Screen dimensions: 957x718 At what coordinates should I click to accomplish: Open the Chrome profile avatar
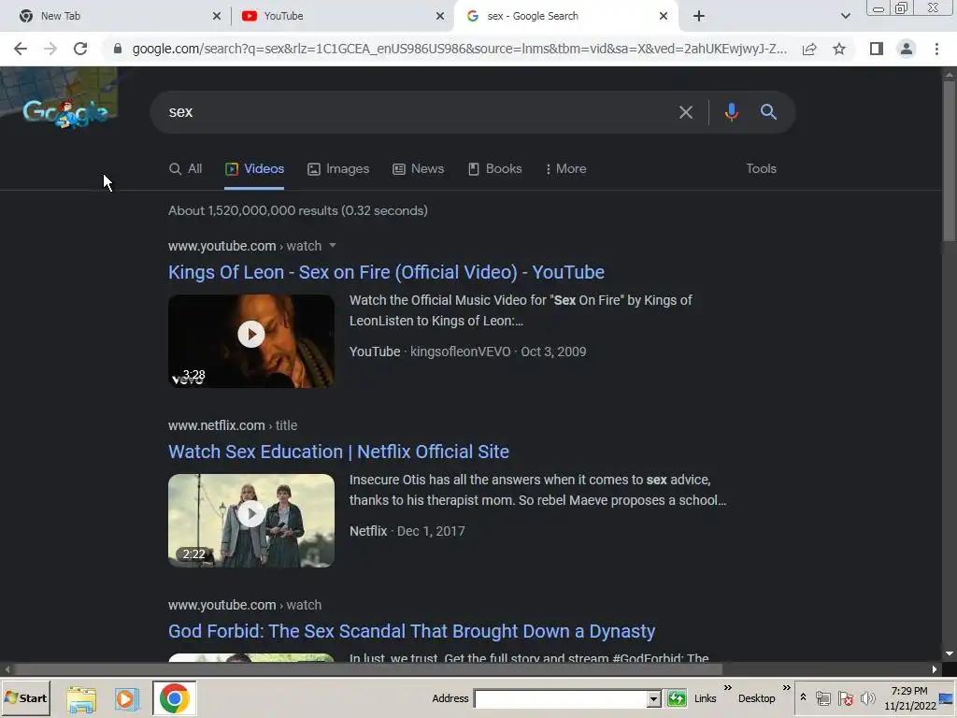point(907,49)
